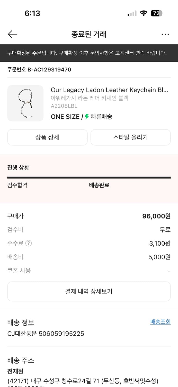Tap 스타일 올리기 to upload a style
Viewport: 178px width, 387px height.
[130, 137]
